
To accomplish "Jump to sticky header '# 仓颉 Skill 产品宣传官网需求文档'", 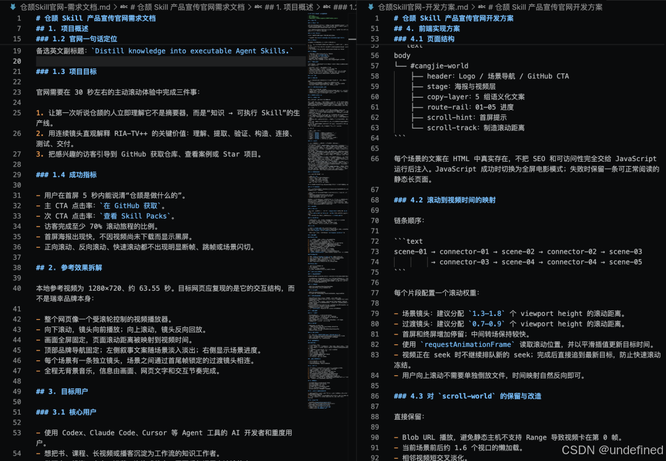I will 96,19.
